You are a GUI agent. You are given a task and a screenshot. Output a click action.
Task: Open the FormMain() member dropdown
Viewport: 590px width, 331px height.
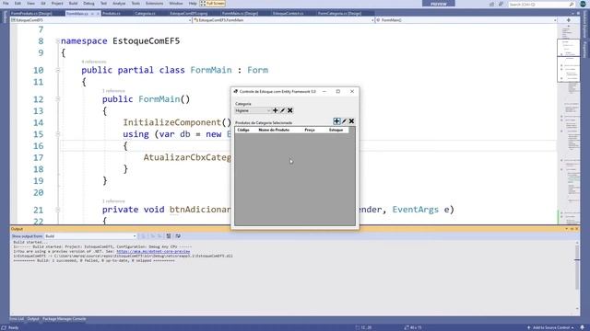coord(466,20)
